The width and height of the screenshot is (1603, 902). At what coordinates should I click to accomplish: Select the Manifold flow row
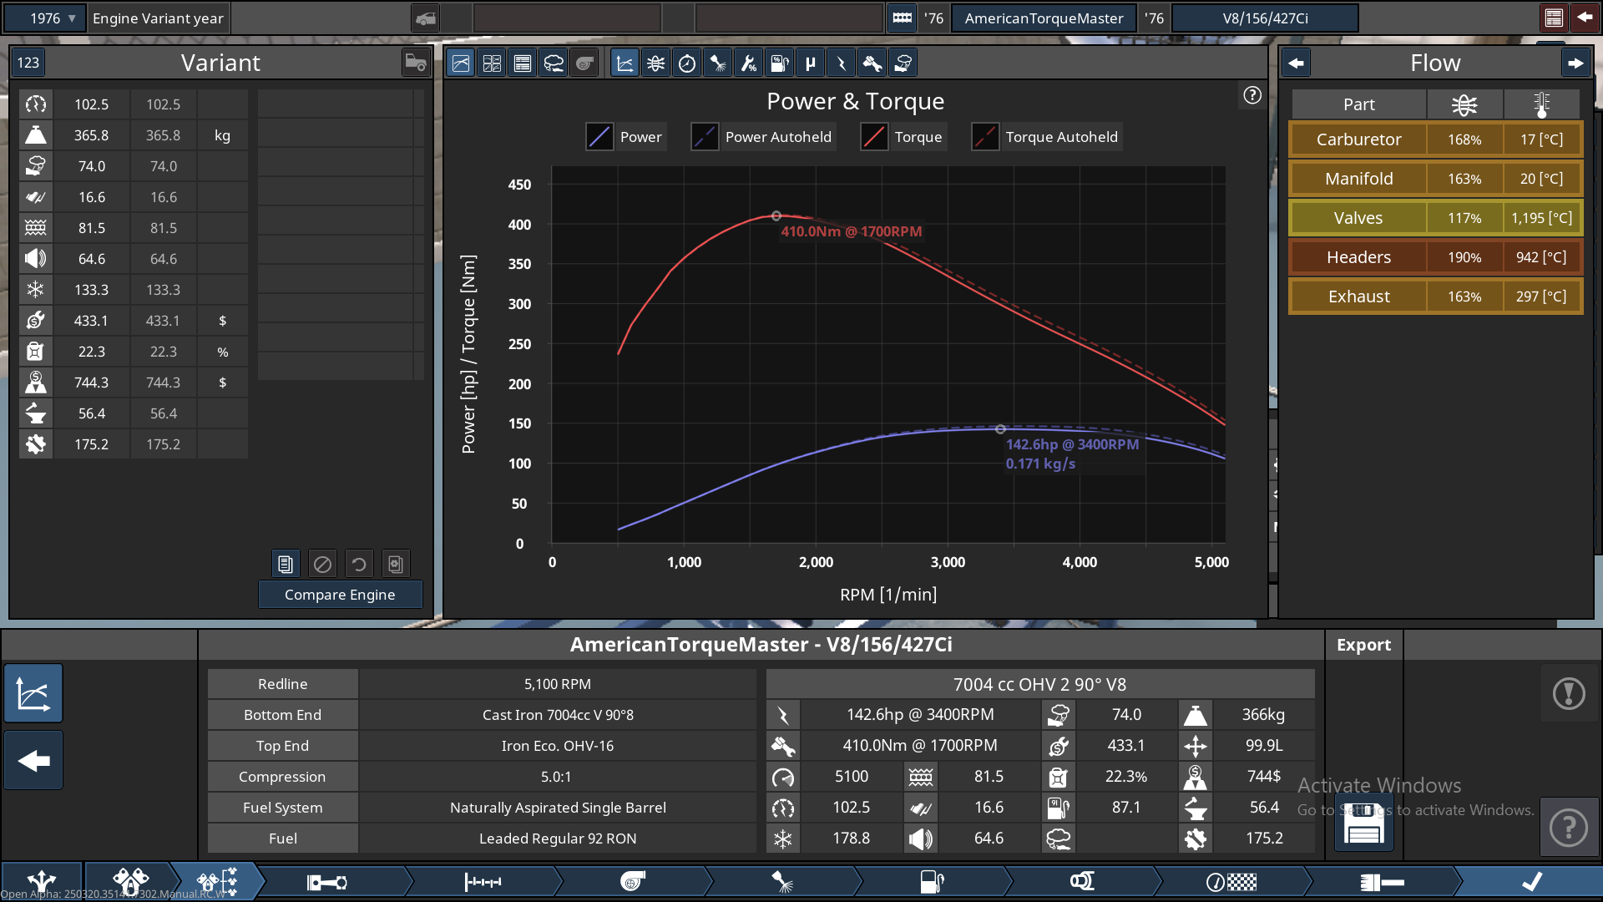(1435, 179)
